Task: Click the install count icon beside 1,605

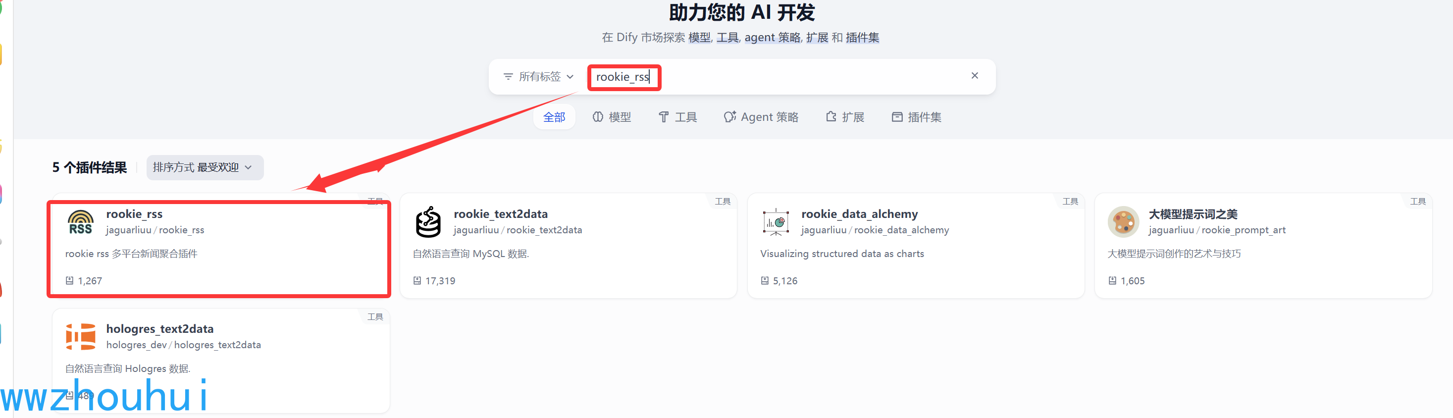Action: click(1112, 281)
